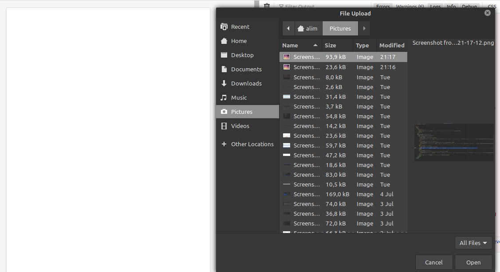Select the 72,0 kB screenshot from 3 Jul
Screen dimensions: 500x272
343,224
